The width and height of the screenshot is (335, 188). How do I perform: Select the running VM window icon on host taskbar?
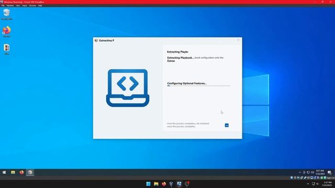coord(179,184)
